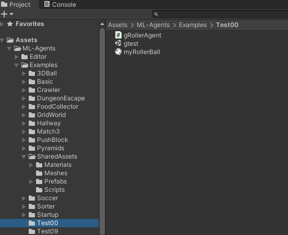Collapse the Assets root folder

coord(2,40)
